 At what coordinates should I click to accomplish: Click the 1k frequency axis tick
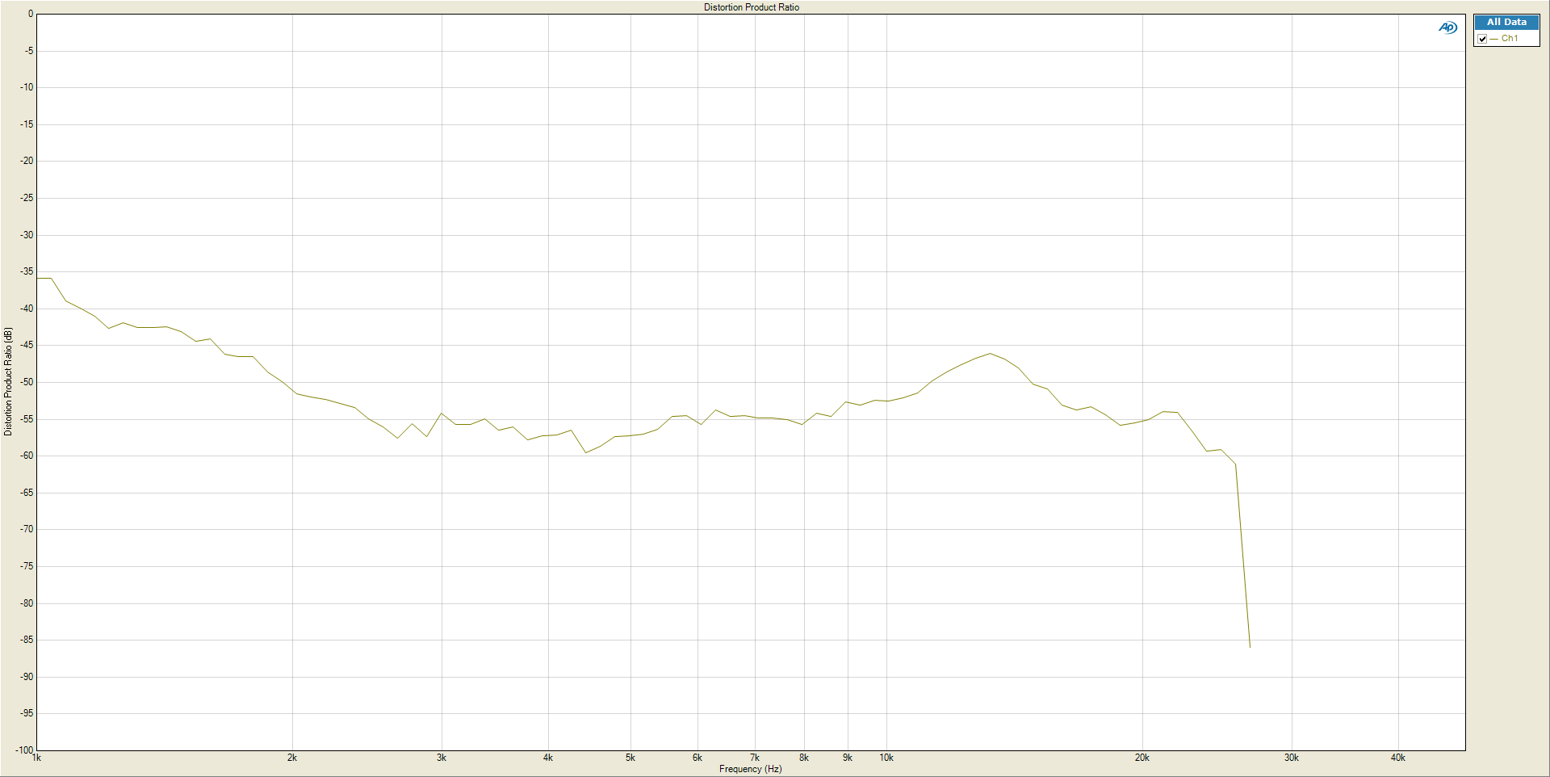(x=36, y=758)
